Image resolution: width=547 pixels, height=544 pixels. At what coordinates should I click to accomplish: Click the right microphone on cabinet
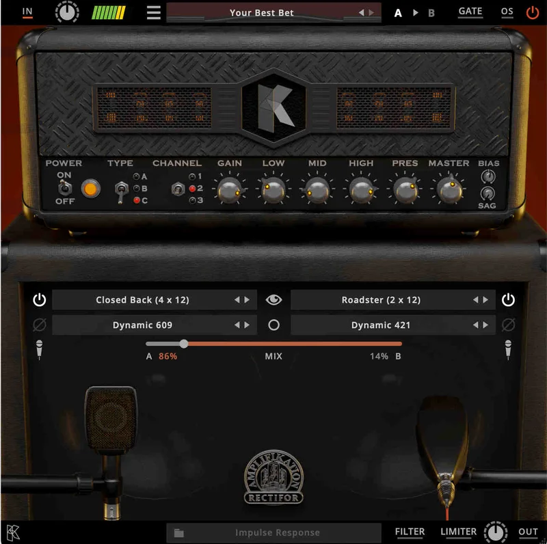click(443, 439)
